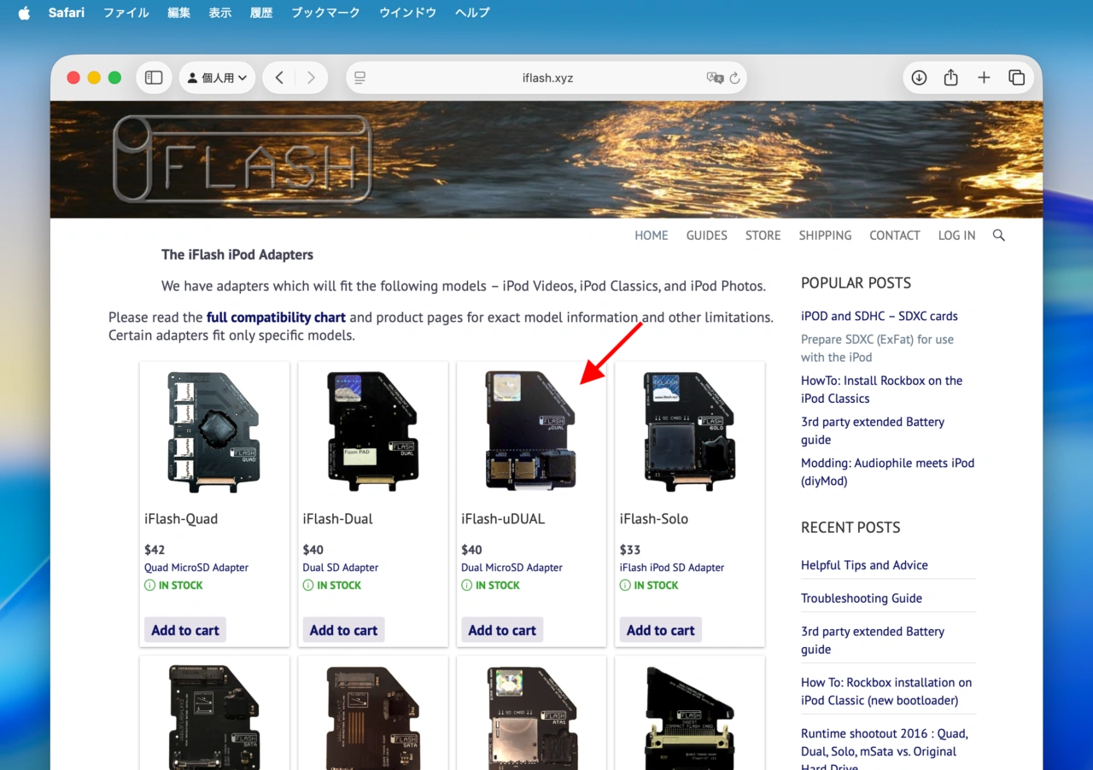Reload the page with refresh icon
This screenshot has height=770, width=1093.
click(734, 78)
